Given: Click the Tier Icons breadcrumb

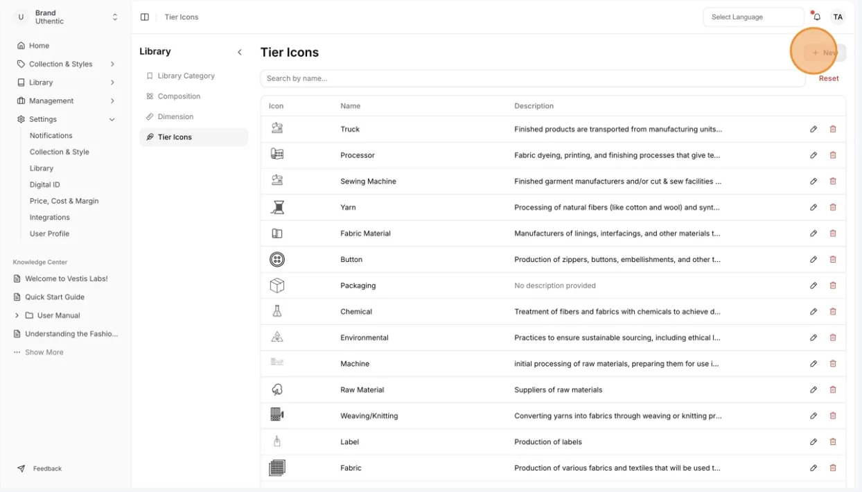Looking at the screenshot, I should coord(182,17).
